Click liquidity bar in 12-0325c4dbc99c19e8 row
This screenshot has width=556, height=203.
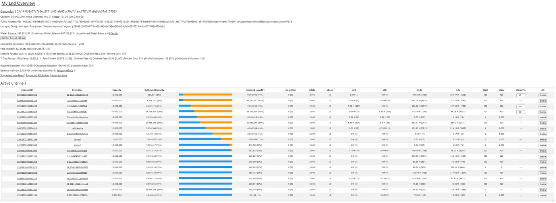click(x=206, y=95)
